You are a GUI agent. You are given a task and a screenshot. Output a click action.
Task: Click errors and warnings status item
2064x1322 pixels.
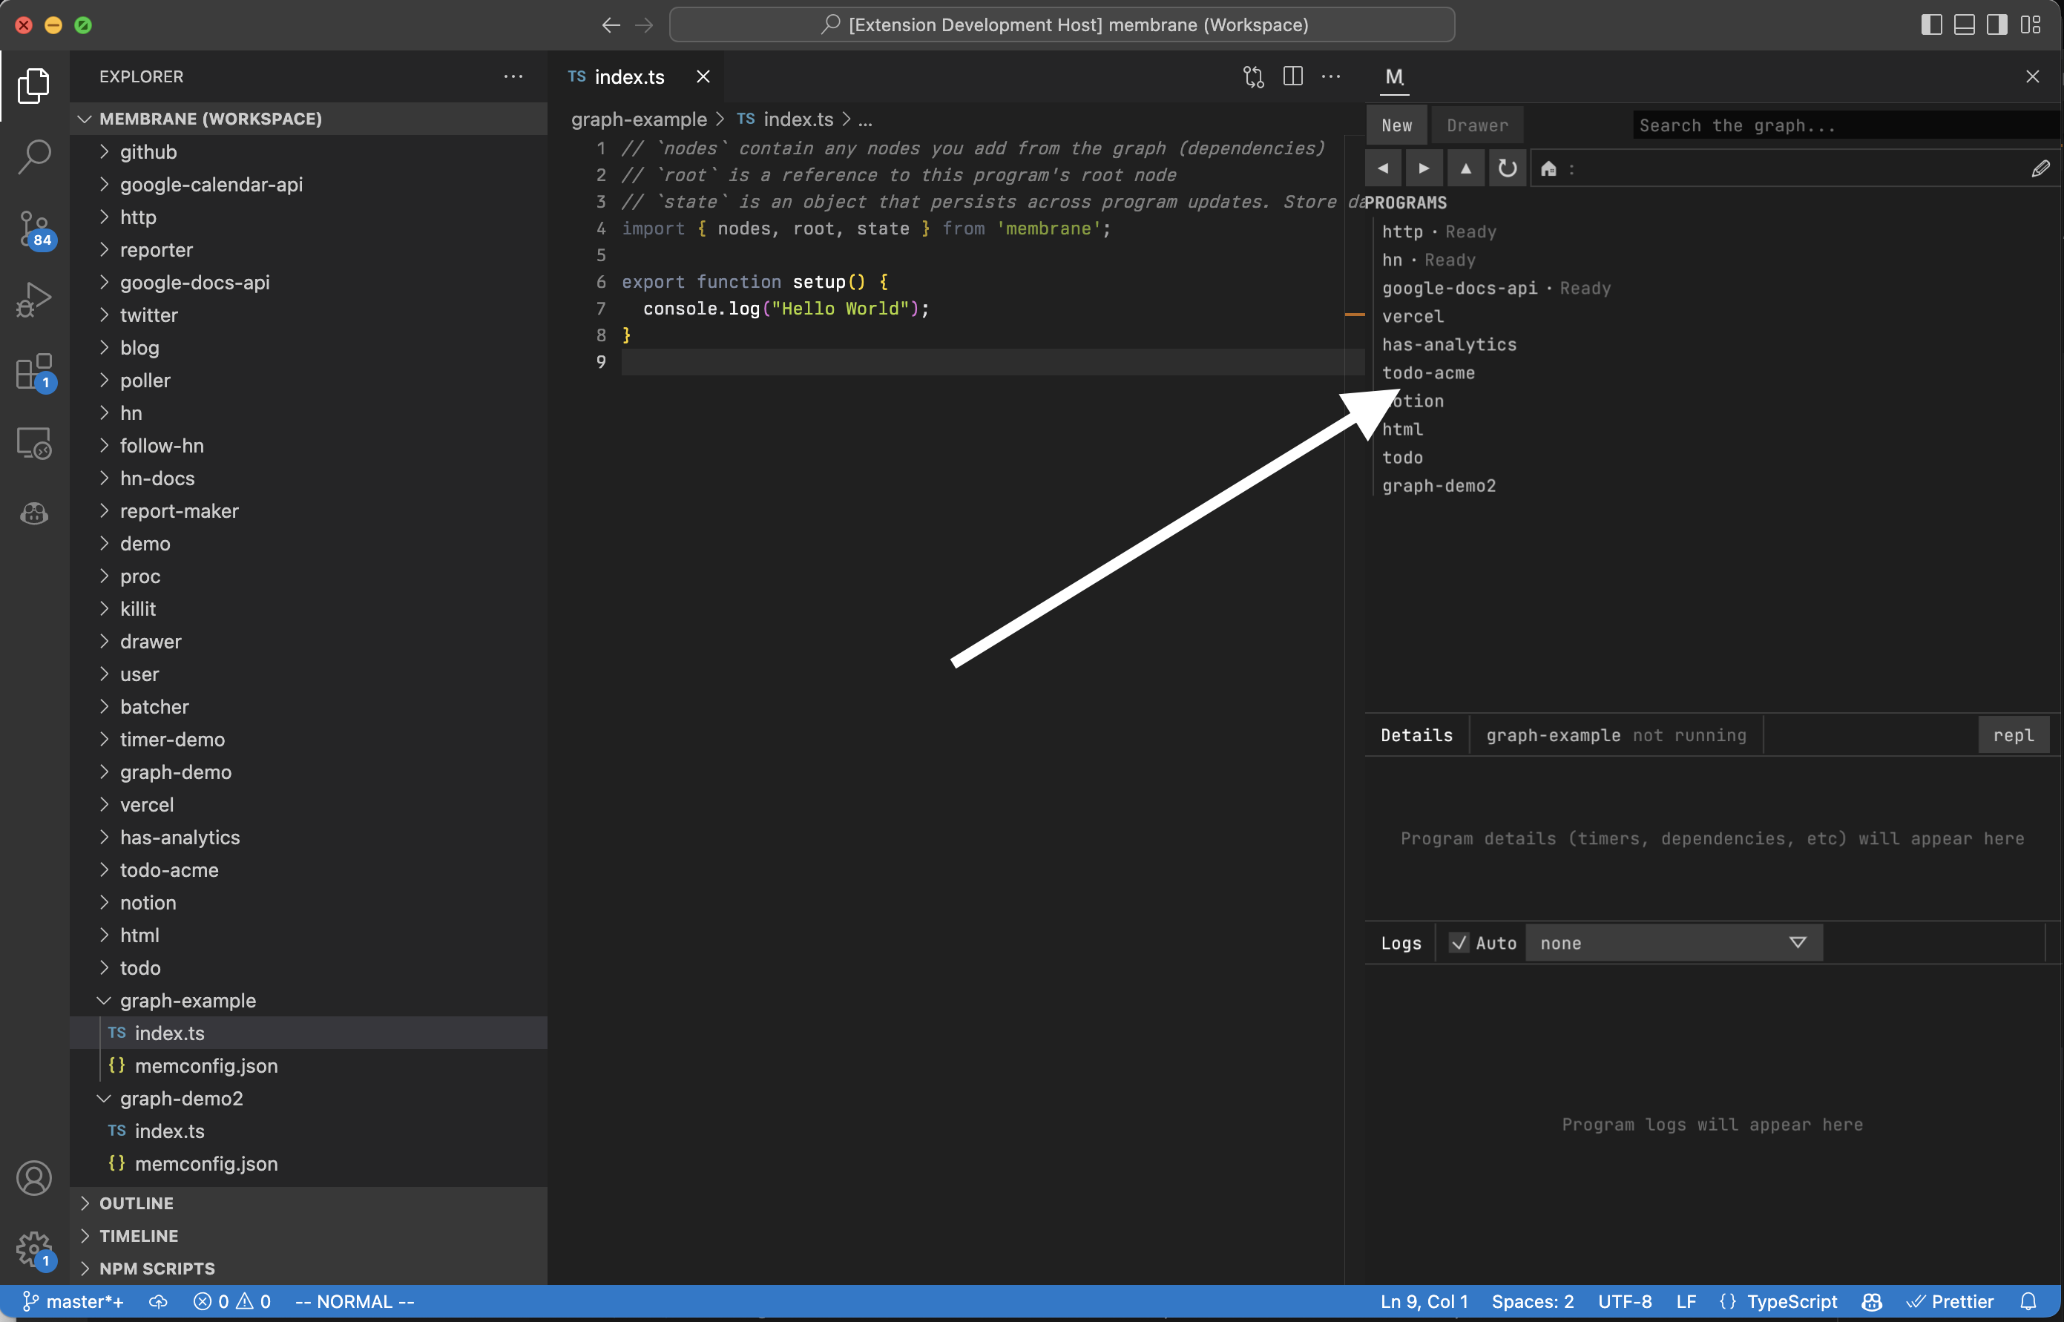point(231,1301)
